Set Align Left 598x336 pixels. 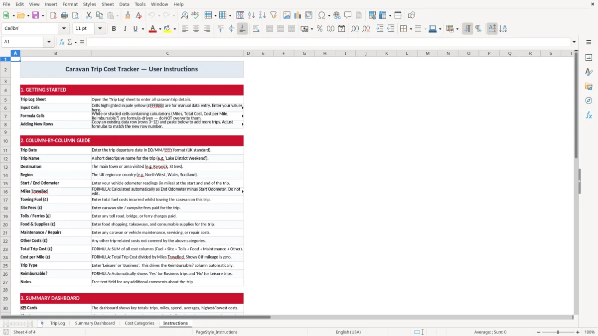(185, 29)
